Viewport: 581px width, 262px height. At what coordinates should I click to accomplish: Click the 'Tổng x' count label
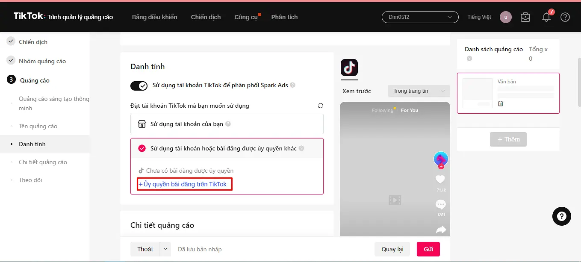pyautogui.click(x=538, y=49)
